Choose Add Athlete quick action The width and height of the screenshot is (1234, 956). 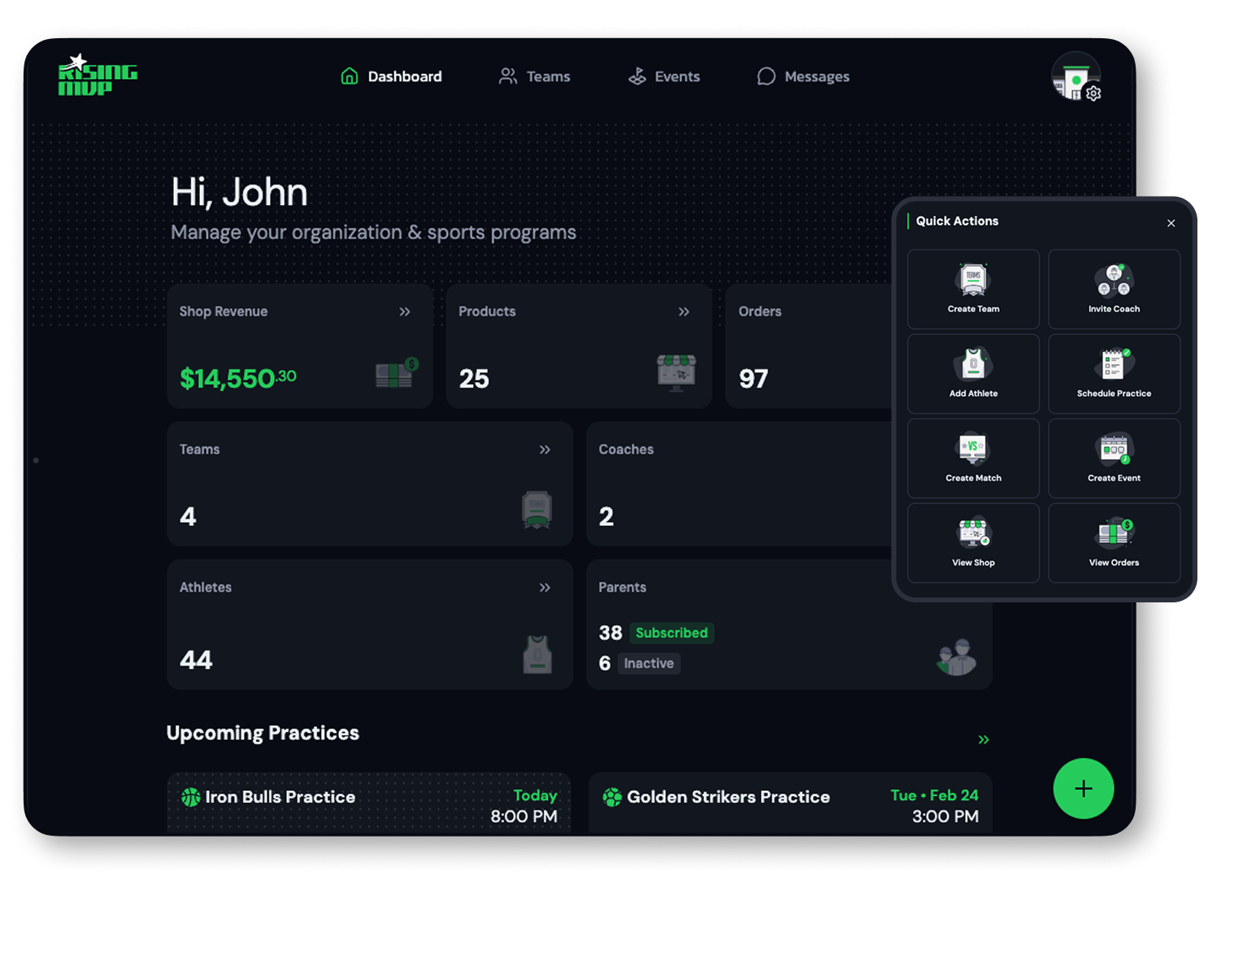(973, 374)
